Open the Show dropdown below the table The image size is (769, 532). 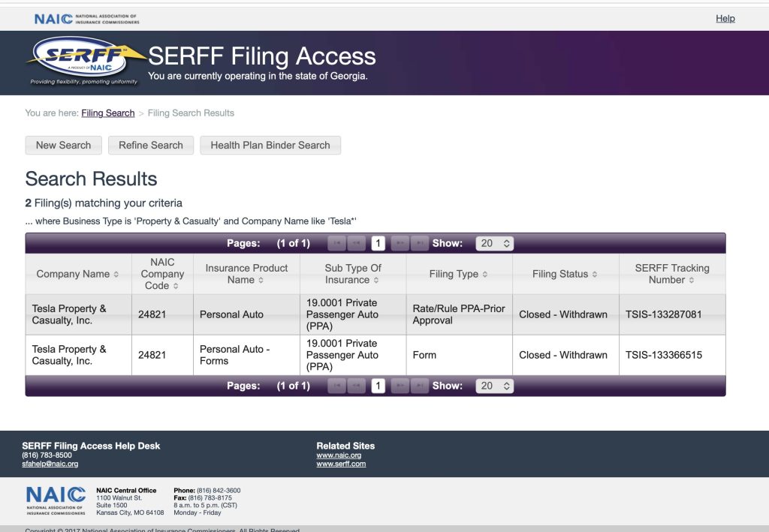(x=495, y=386)
